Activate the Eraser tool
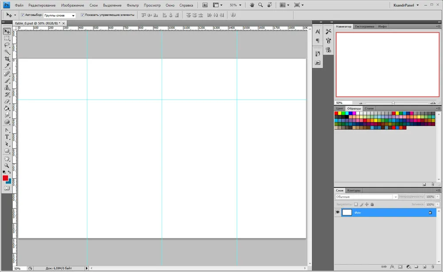 pyautogui.click(x=7, y=101)
